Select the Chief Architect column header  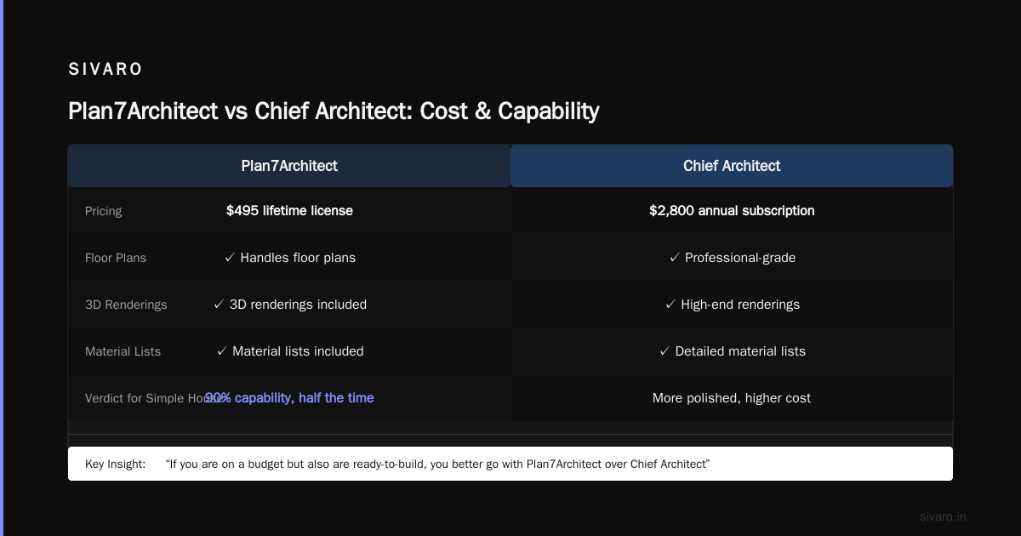[732, 166]
